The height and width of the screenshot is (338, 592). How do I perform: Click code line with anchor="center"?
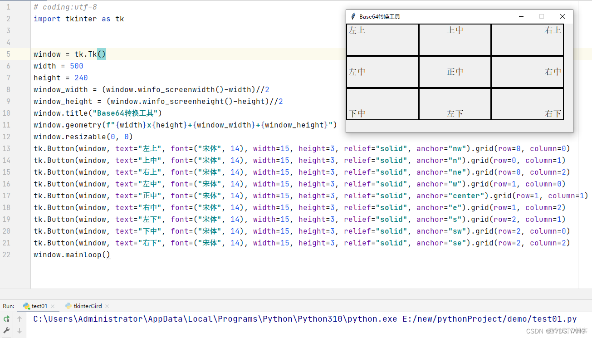click(311, 196)
